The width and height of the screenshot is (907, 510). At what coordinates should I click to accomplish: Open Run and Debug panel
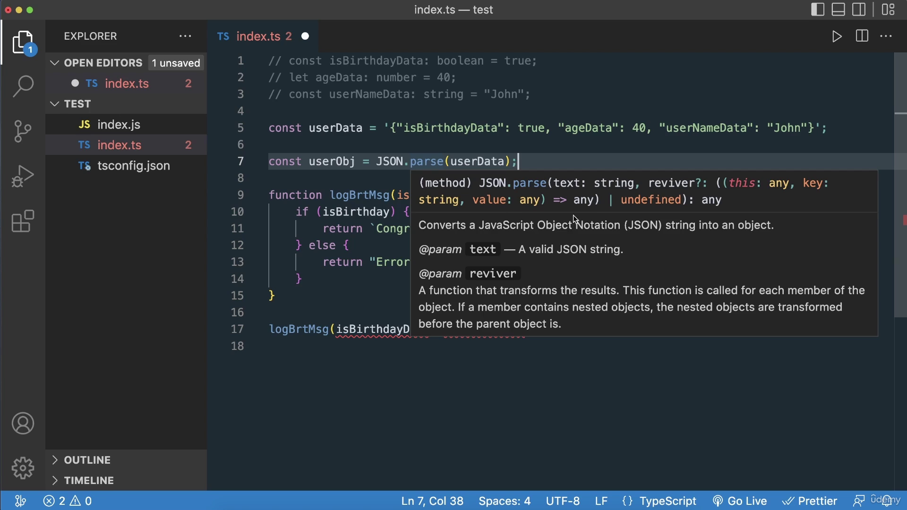[x=22, y=175]
